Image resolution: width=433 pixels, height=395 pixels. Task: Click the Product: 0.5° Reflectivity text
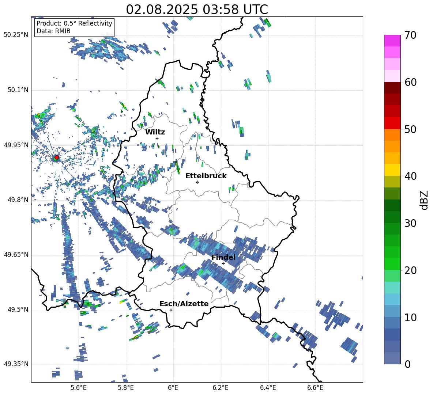(74, 23)
